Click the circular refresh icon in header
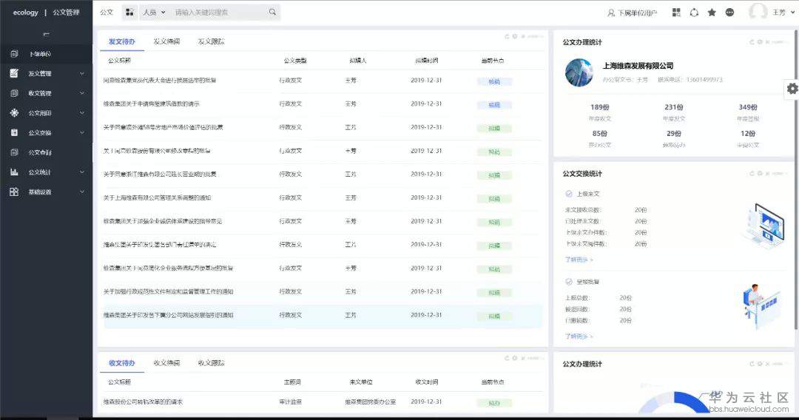This screenshot has width=799, height=420. (x=694, y=13)
